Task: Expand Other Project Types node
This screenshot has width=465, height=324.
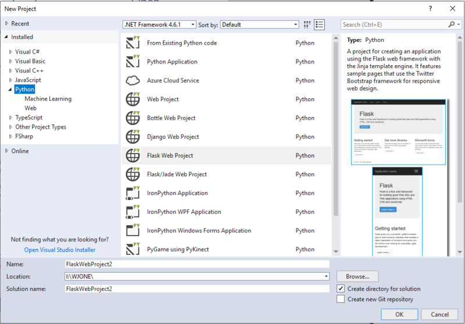Action: [x=10, y=127]
